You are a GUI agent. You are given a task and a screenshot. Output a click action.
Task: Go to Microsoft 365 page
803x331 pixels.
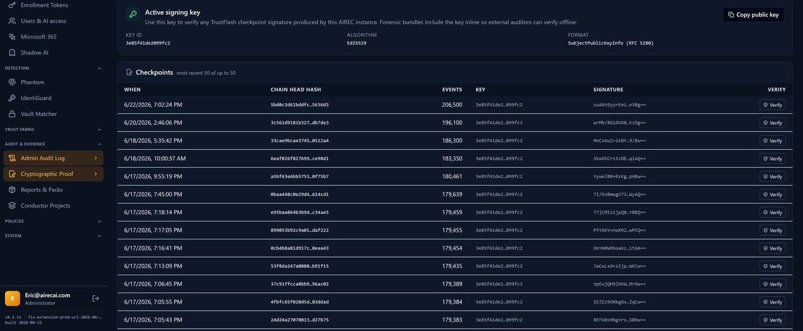(53, 36)
